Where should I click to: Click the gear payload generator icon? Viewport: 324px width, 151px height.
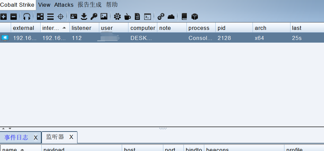point(117,16)
